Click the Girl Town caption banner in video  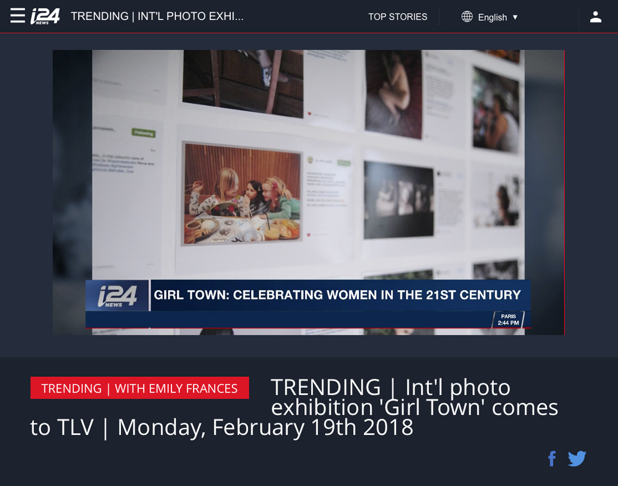pyautogui.click(x=337, y=296)
